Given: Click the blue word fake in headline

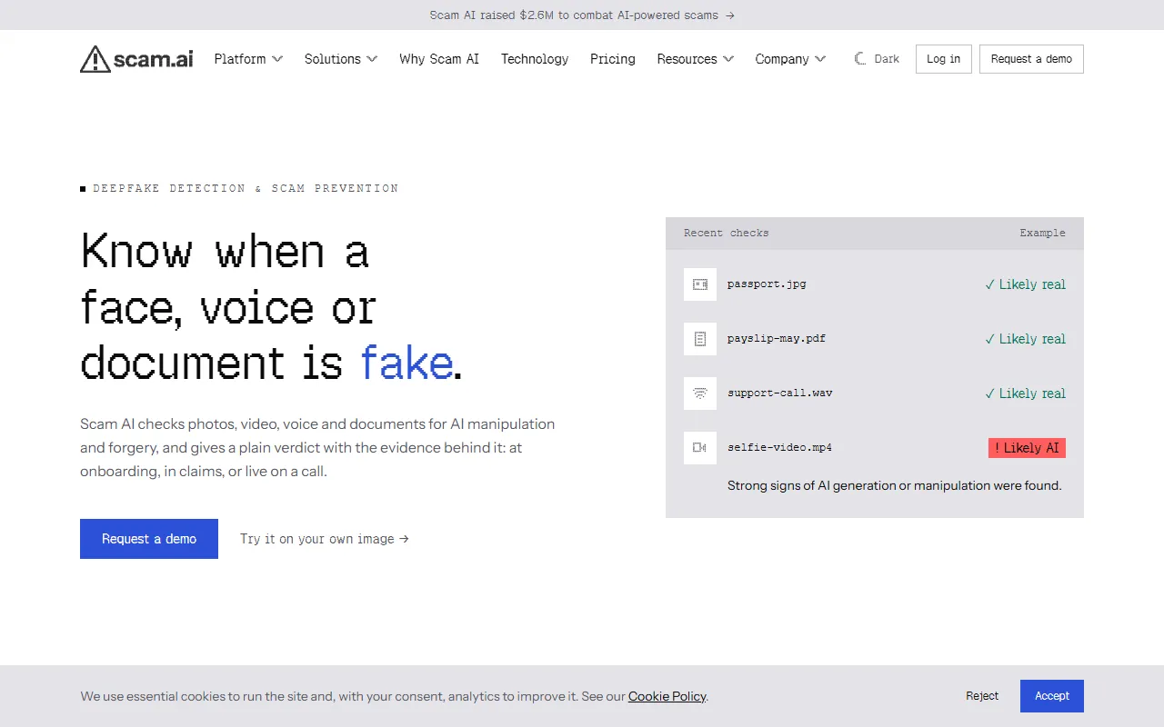Looking at the screenshot, I should point(406,363).
